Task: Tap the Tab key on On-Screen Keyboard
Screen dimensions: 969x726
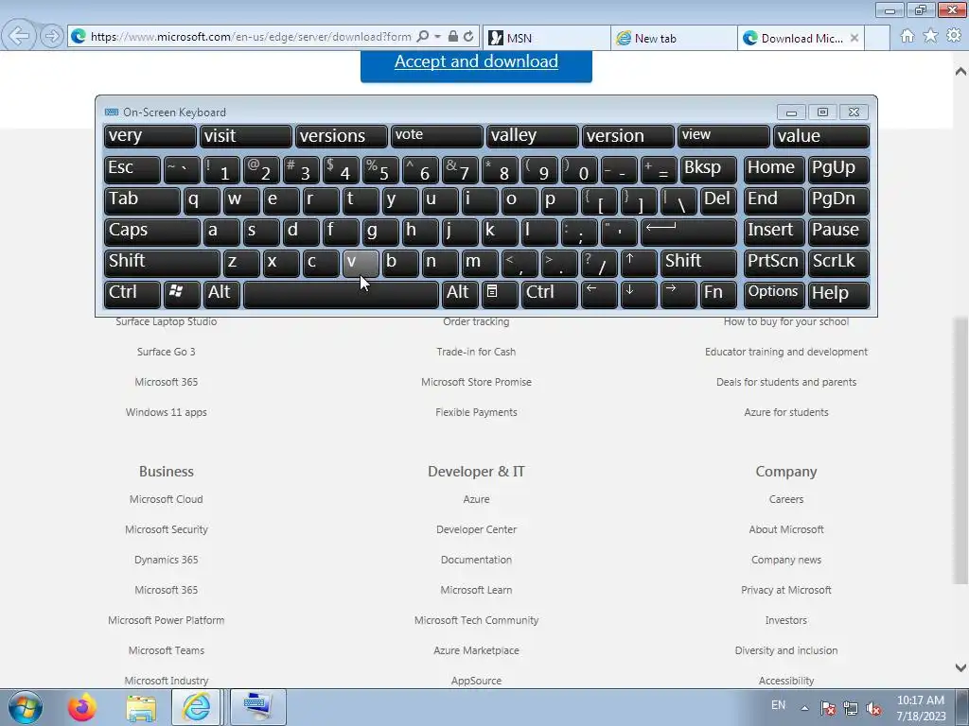Action: [142, 200]
